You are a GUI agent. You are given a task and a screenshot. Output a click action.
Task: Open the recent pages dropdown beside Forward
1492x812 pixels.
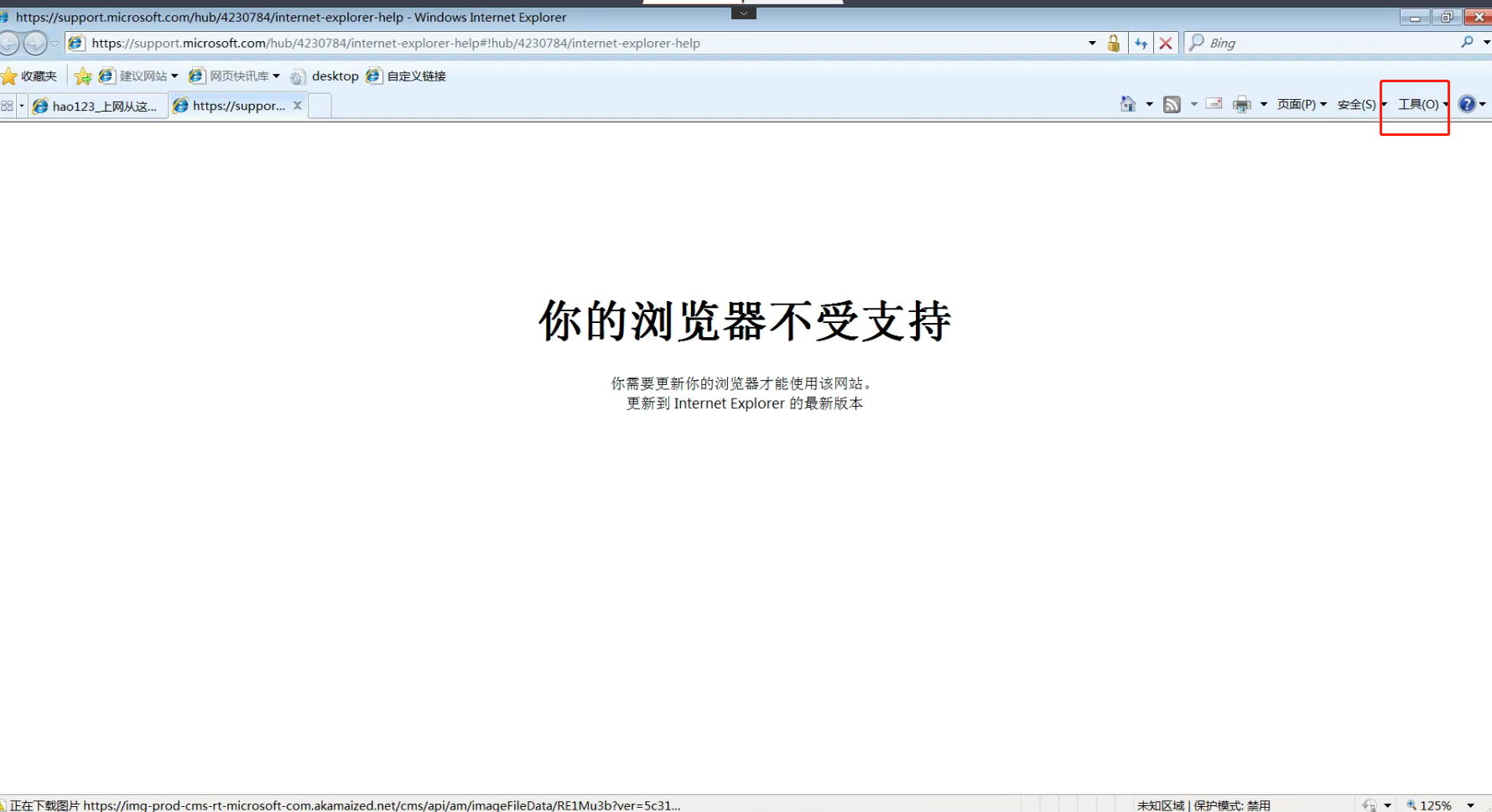55,43
